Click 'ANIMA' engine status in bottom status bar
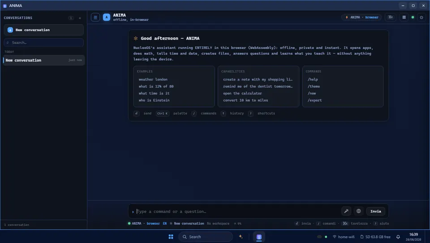The width and height of the screenshot is (430, 243). pyautogui.click(x=137, y=224)
